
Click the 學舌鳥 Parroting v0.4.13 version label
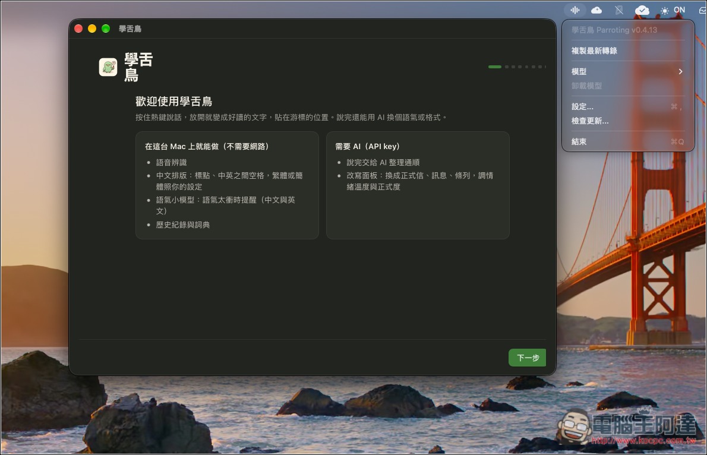(614, 30)
